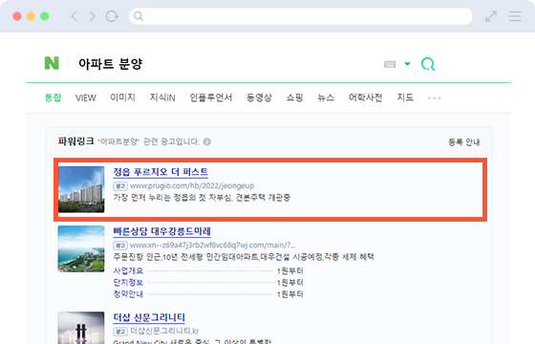This screenshot has width=535, height=344.
Task: Click the 광고 badge on 더샵 신문그리니티 ad
Action: (x=120, y=332)
